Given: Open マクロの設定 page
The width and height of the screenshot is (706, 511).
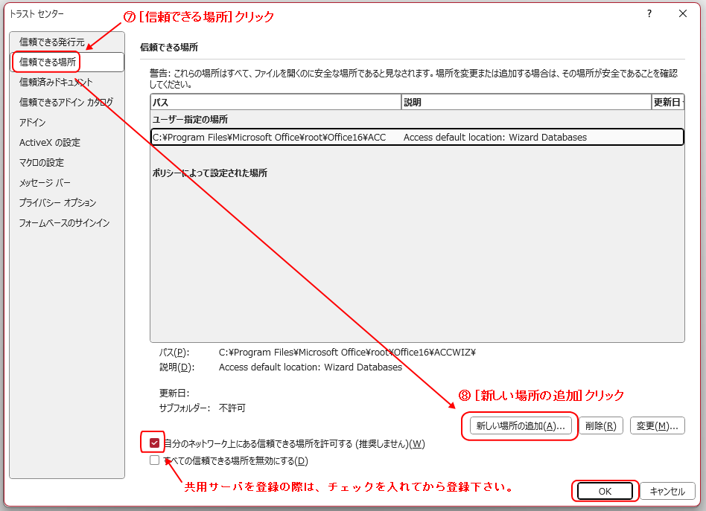Looking at the screenshot, I should [42, 163].
